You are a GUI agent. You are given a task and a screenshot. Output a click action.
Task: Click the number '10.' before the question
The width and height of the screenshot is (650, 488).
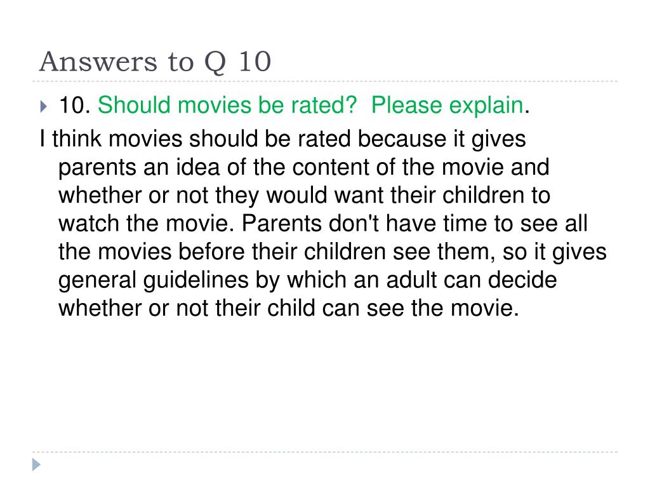[x=75, y=105]
